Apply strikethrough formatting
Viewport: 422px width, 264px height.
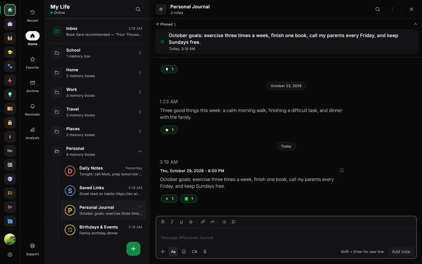point(191,222)
